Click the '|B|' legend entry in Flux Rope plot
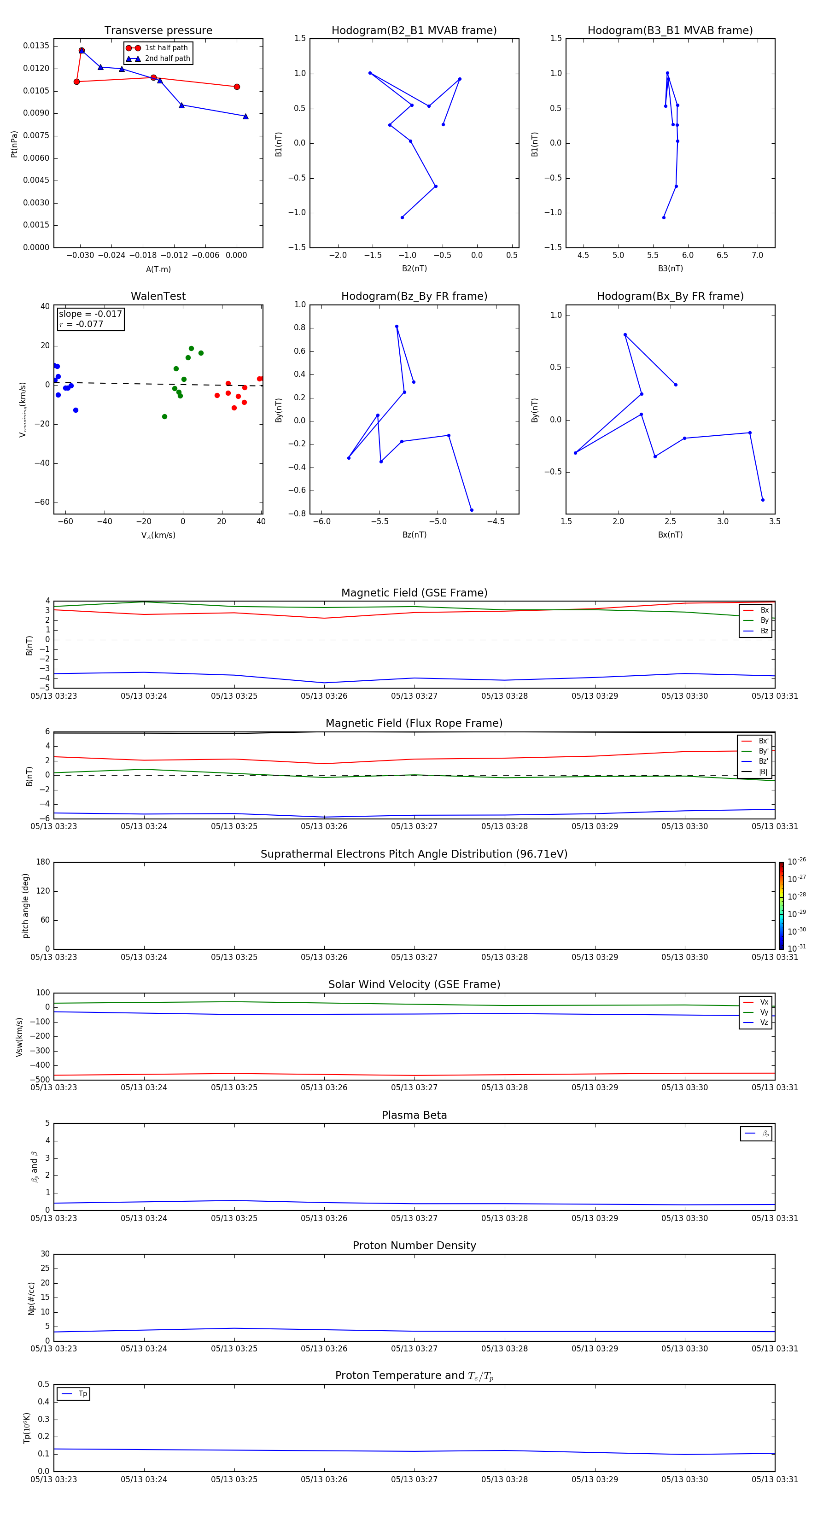The width and height of the screenshot is (829, 1520). pos(755,772)
